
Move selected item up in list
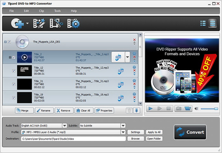[x=129, y=110]
